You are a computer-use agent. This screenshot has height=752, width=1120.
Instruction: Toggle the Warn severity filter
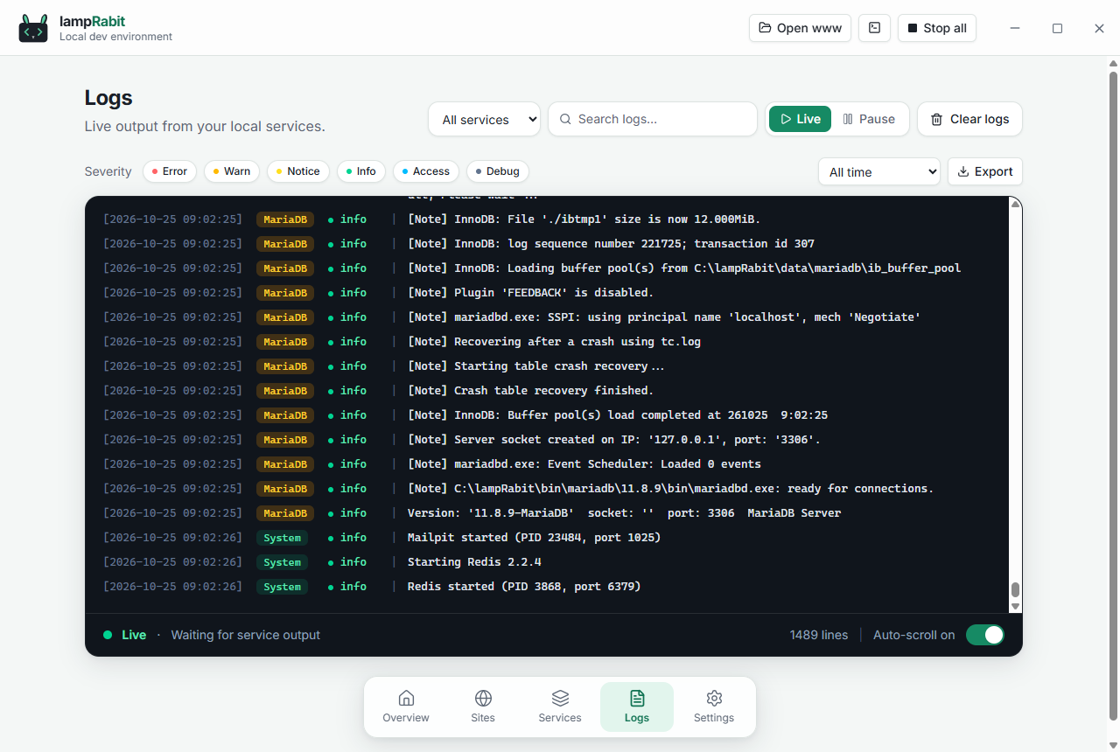(x=232, y=171)
